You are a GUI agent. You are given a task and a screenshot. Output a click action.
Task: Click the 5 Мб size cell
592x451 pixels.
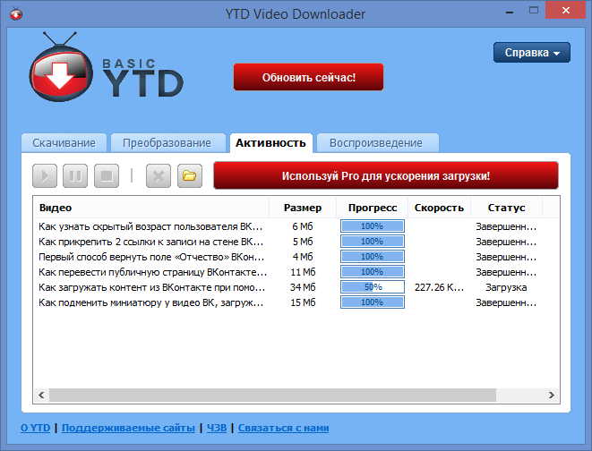303,242
